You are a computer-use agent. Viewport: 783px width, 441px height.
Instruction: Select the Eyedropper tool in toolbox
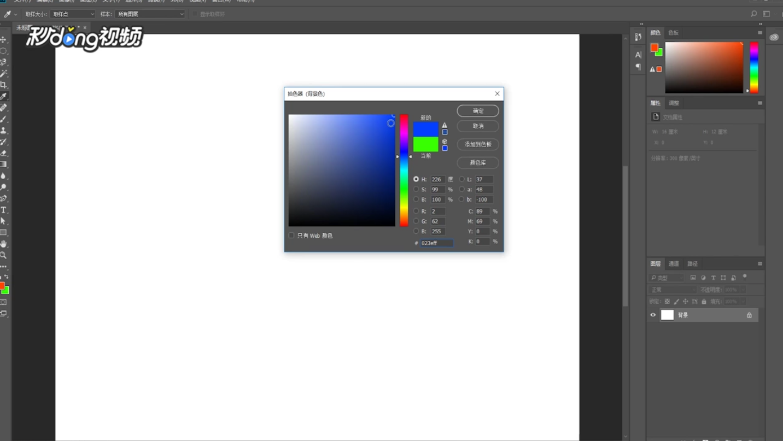click(3, 97)
